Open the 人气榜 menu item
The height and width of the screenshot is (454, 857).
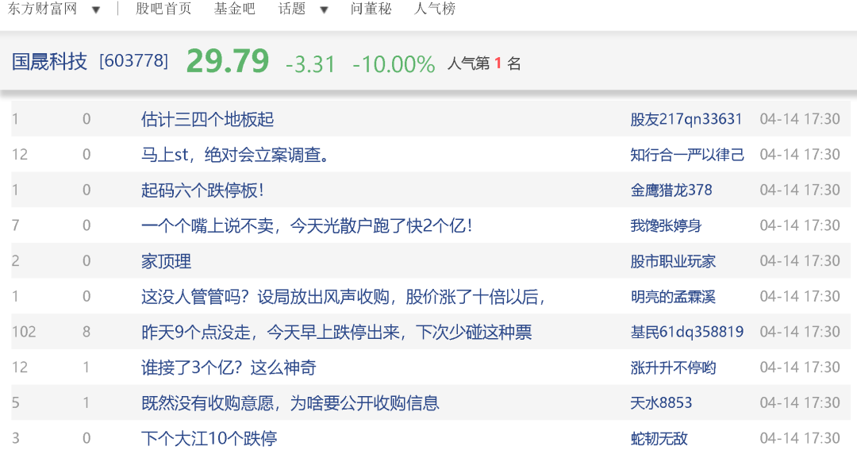pyautogui.click(x=435, y=9)
